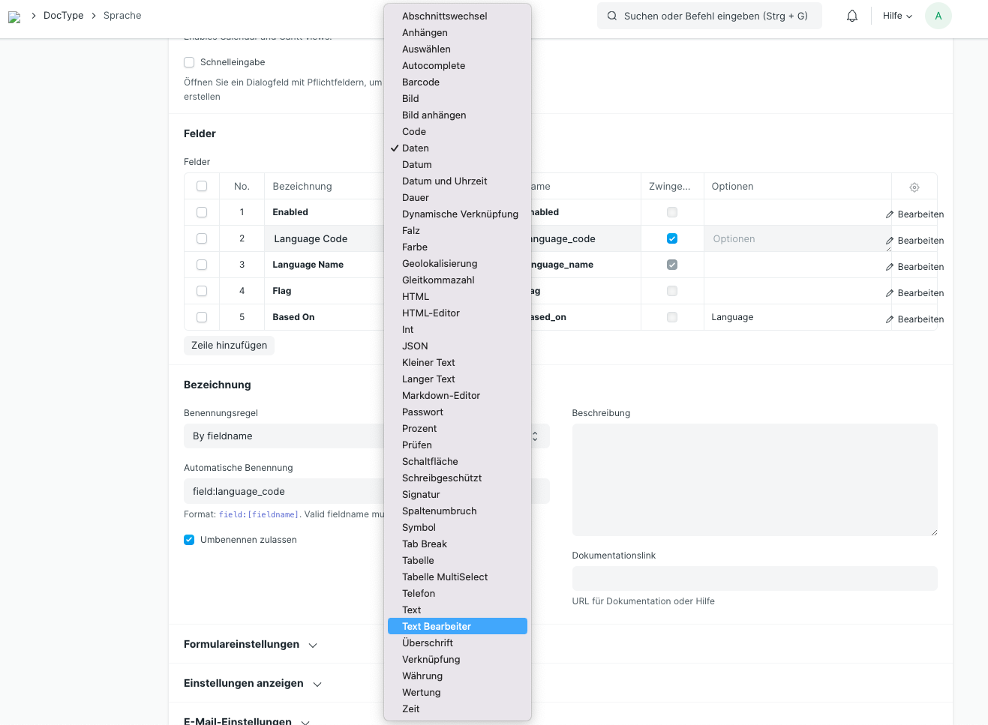Select Datum und Uhrzeit option
The width and height of the screenshot is (988, 725).
[x=458, y=181]
